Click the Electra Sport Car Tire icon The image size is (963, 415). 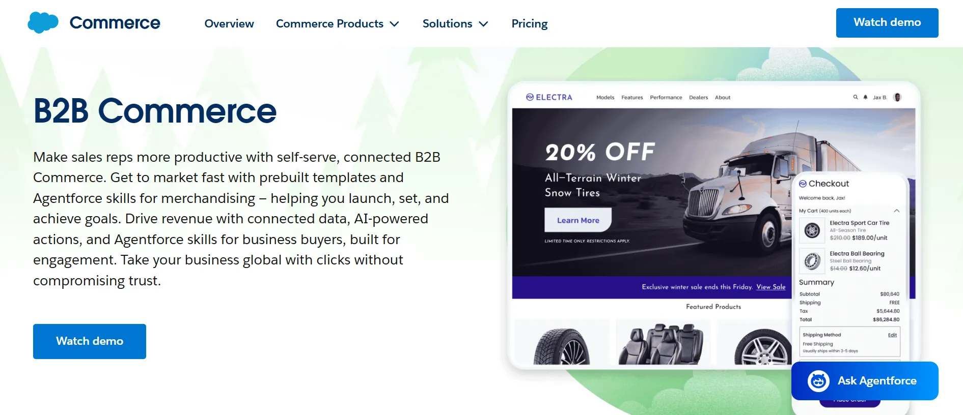point(812,230)
